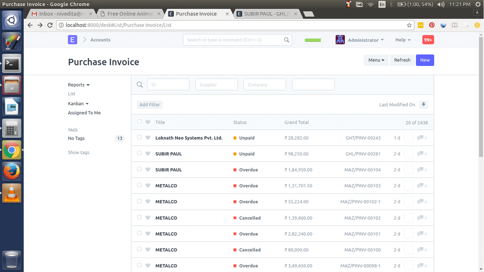Open the Help dropdown menu
This screenshot has height=272, width=484.
403,40
